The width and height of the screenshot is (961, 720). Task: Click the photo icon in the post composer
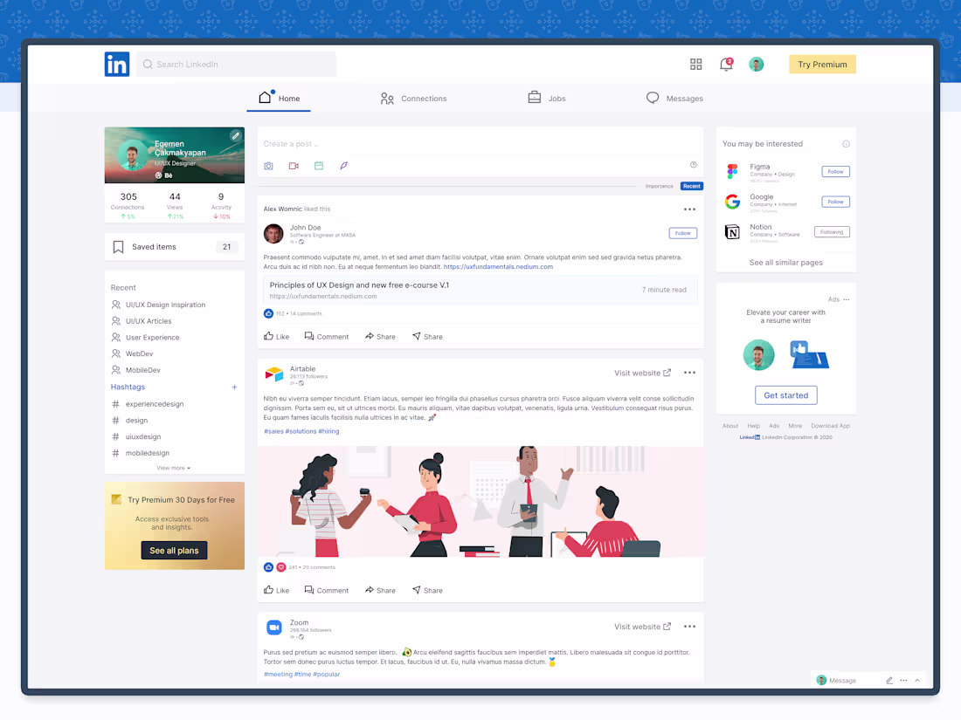click(x=268, y=165)
